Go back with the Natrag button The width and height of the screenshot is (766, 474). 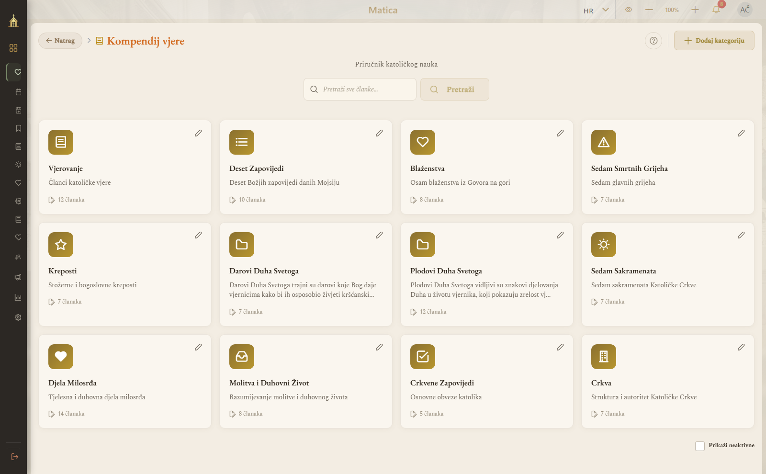point(60,41)
